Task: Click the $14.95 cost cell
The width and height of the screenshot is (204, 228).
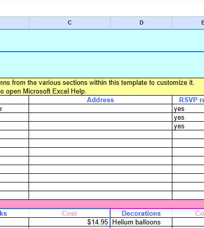Action: pos(69,222)
